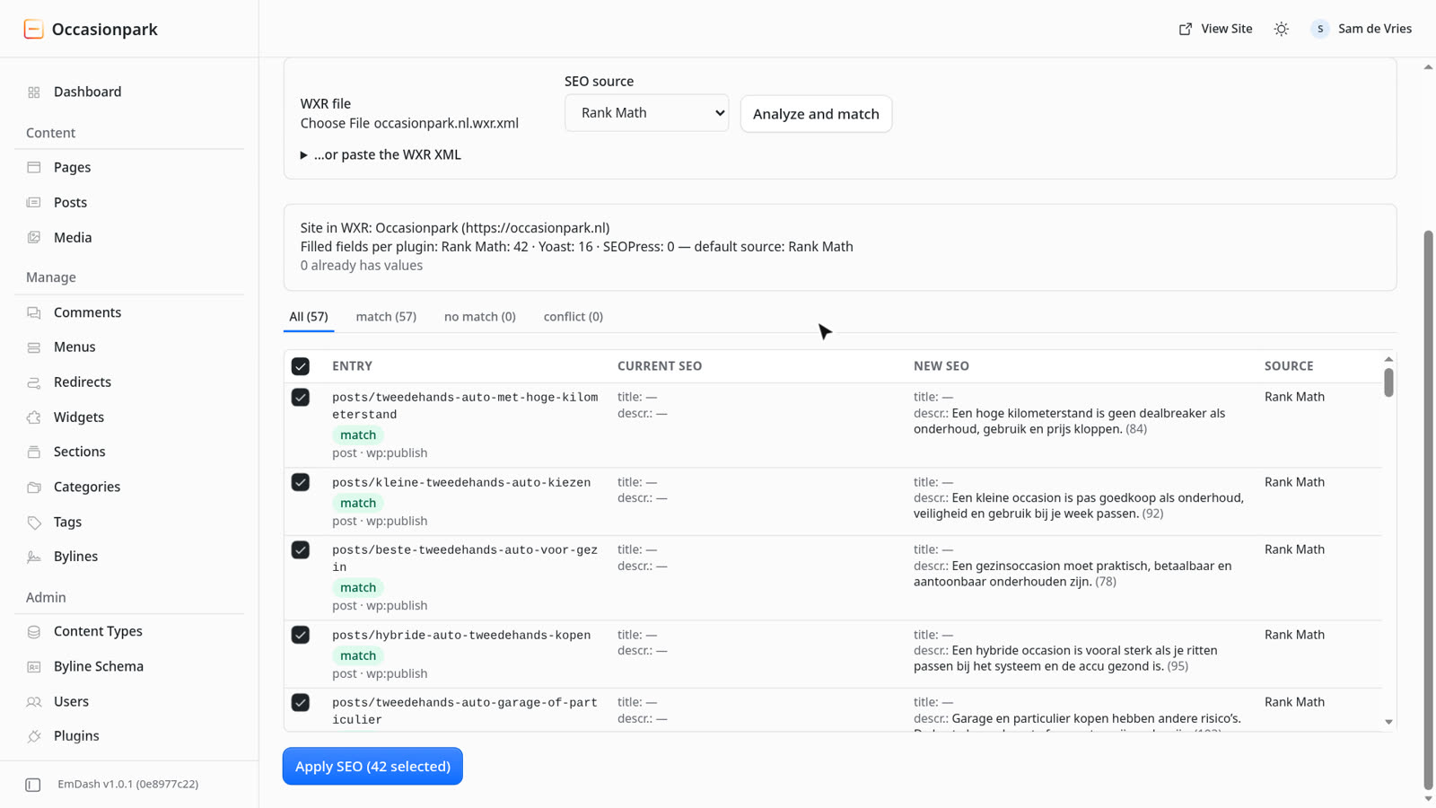The width and height of the screenshot is (1436, 808).
Task: Switch to the match (57) tab
Action: coord(386,317)
